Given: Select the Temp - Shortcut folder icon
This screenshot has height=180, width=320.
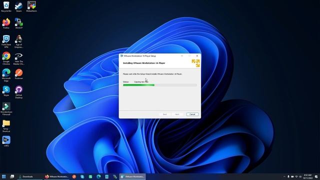Looking at the screenshot, I should 6,125.
